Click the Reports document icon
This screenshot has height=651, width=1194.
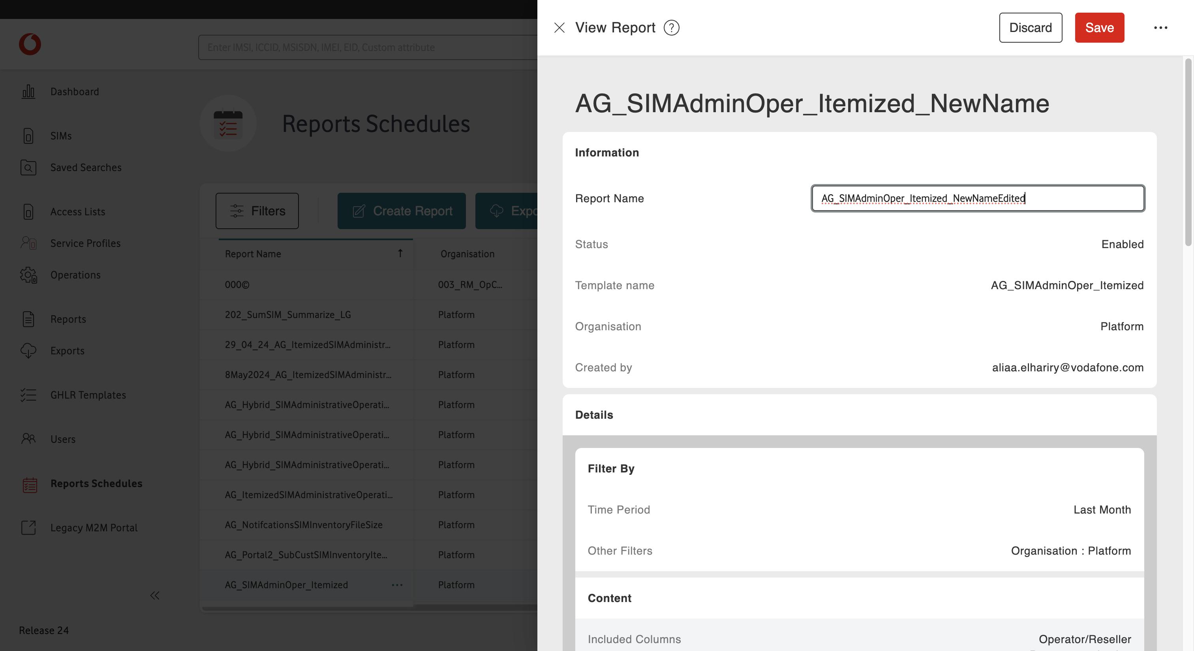[x=28, y=319]
